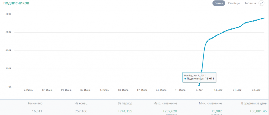Click the 28. Авг axis label
Viewport: 269px width, 115px height.
[x=256, y=90]
